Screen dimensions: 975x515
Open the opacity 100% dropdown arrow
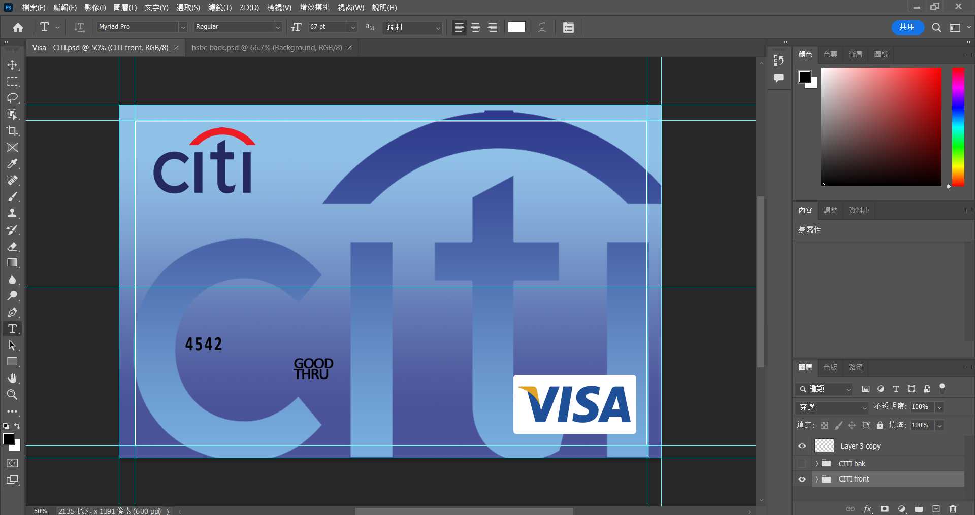point(939,407)
